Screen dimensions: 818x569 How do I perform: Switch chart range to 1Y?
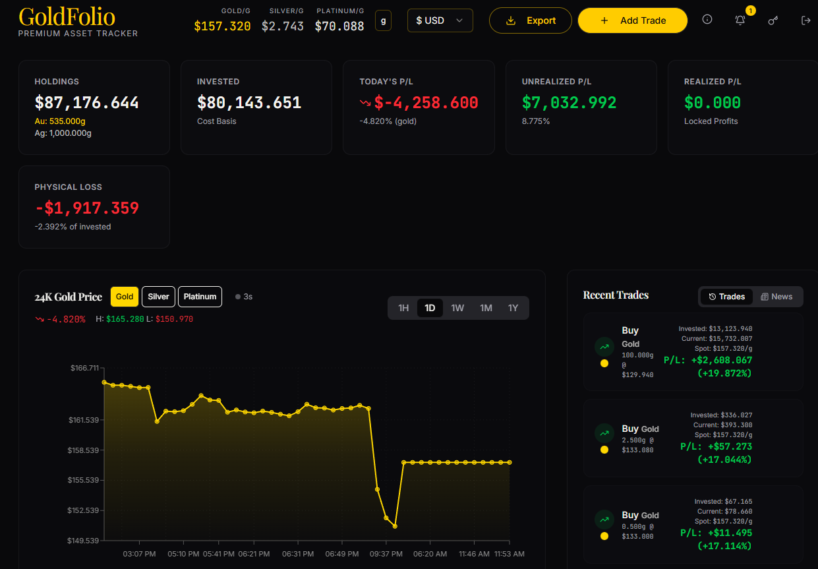click(x=513, y=308)
